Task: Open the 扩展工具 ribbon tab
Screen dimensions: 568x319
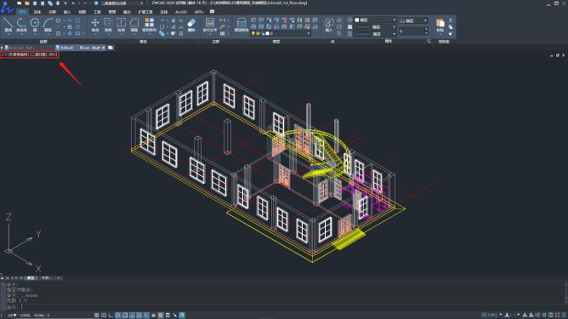Action: [145, 12]
